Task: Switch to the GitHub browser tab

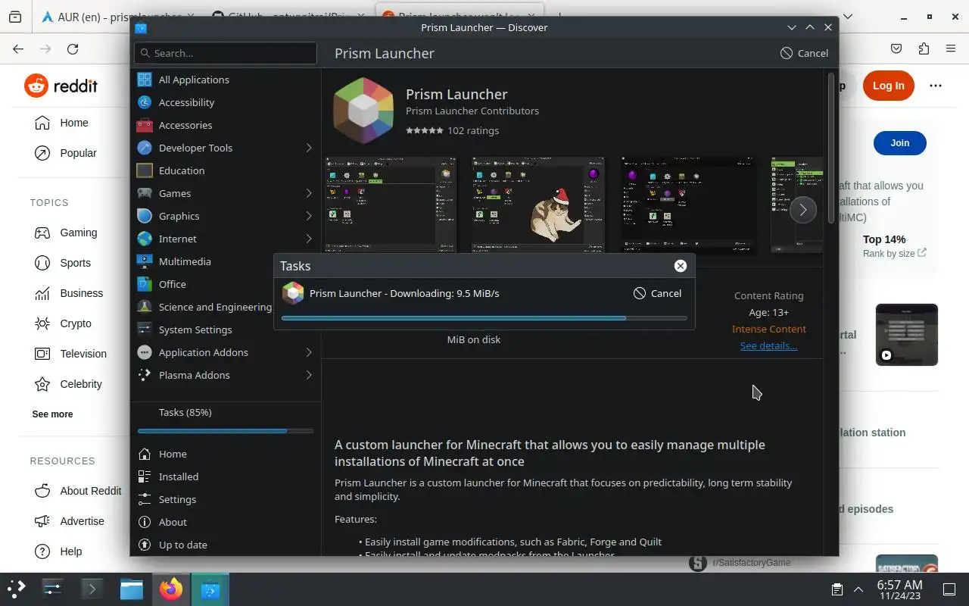Action: 288,16
